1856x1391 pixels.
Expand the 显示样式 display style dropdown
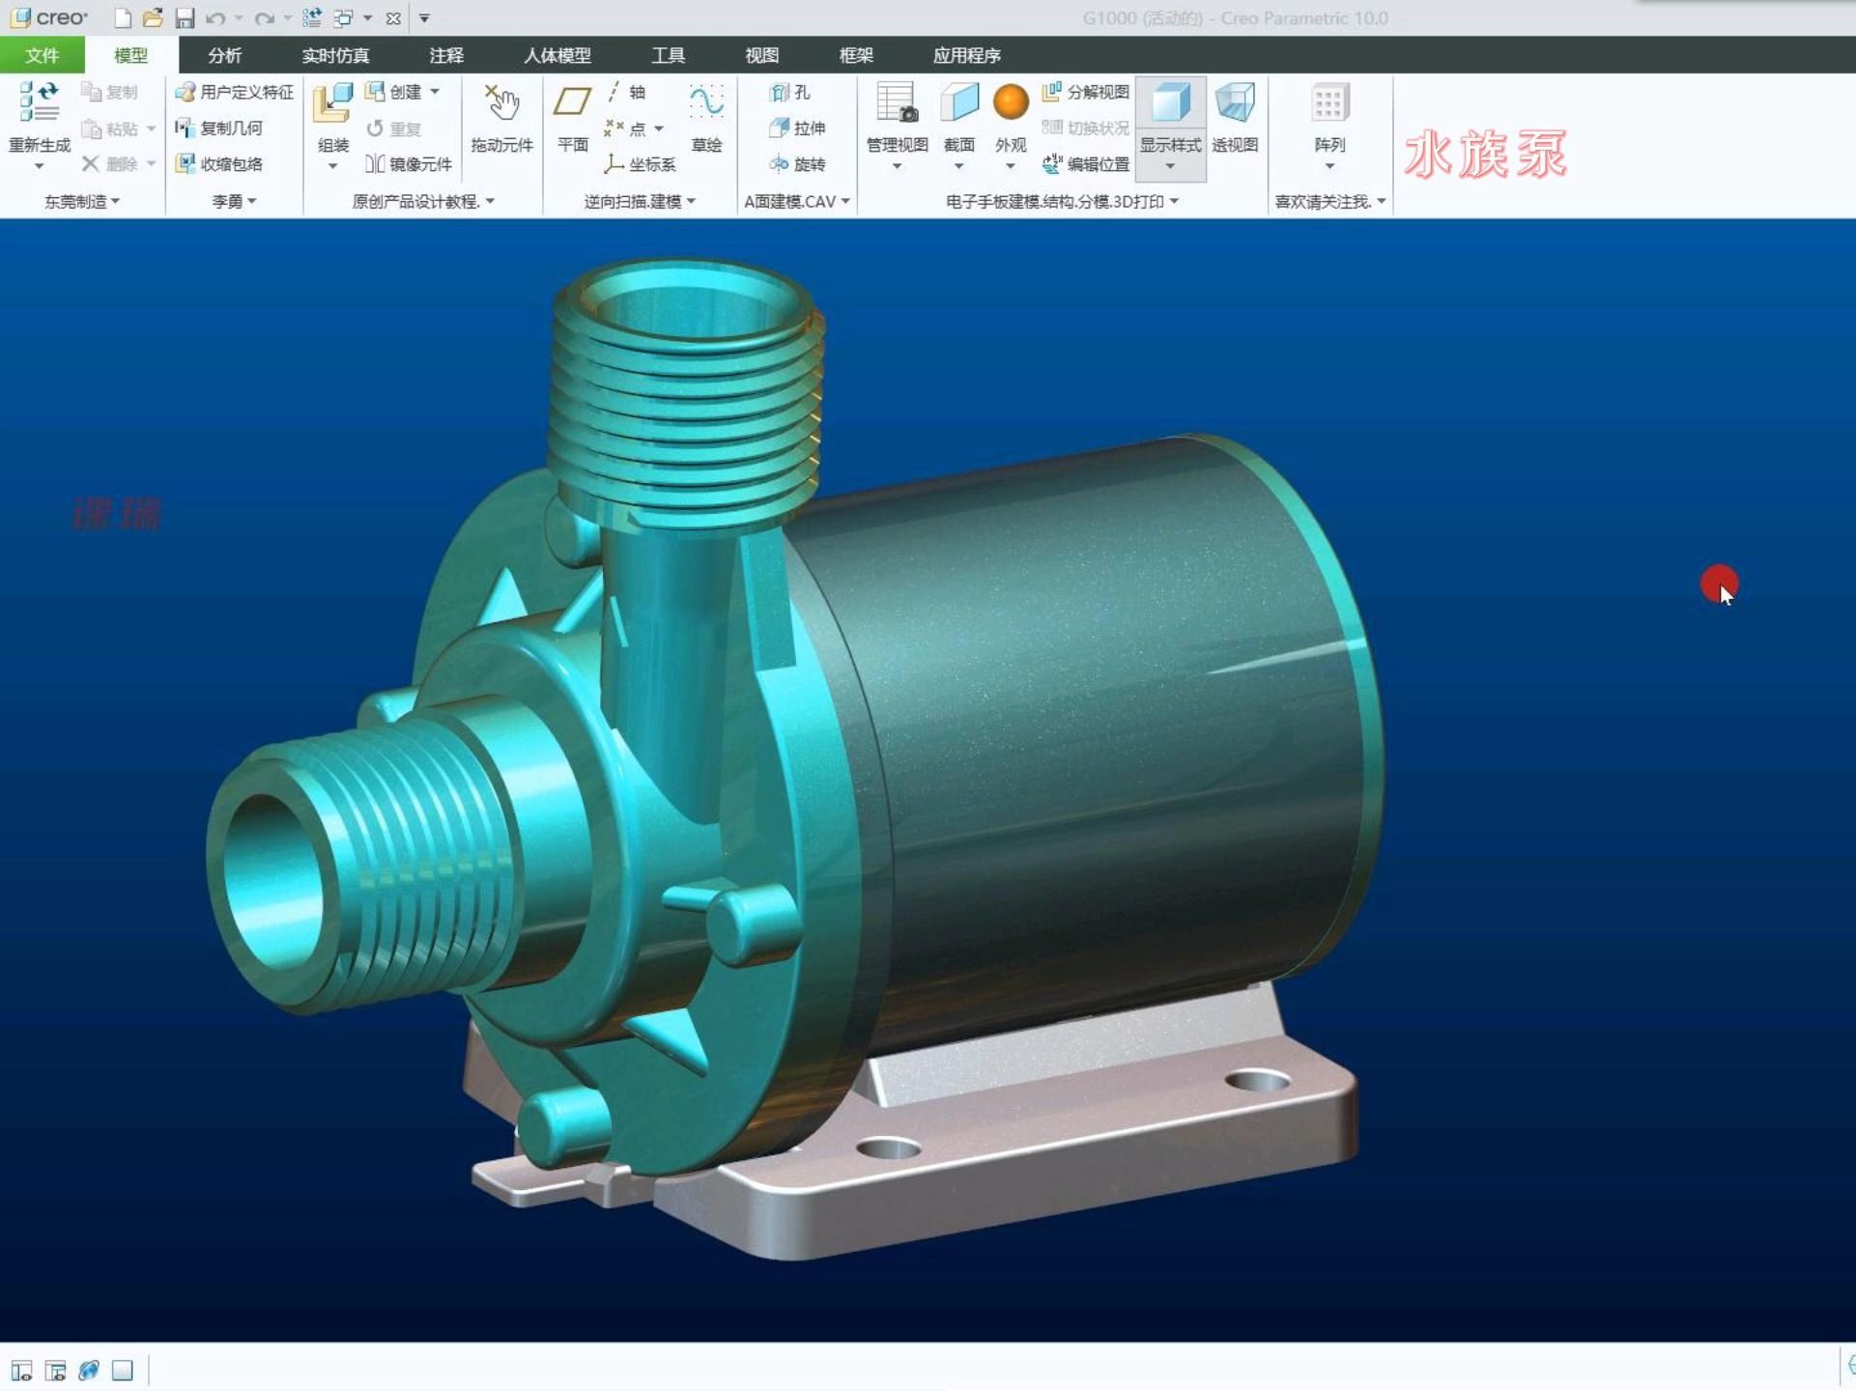(x=1170, y=166)
